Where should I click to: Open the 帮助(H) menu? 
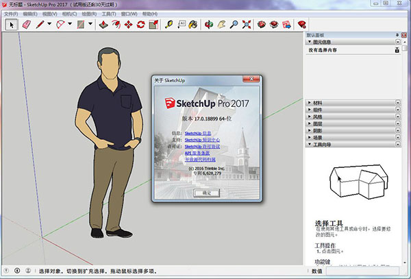149,14
